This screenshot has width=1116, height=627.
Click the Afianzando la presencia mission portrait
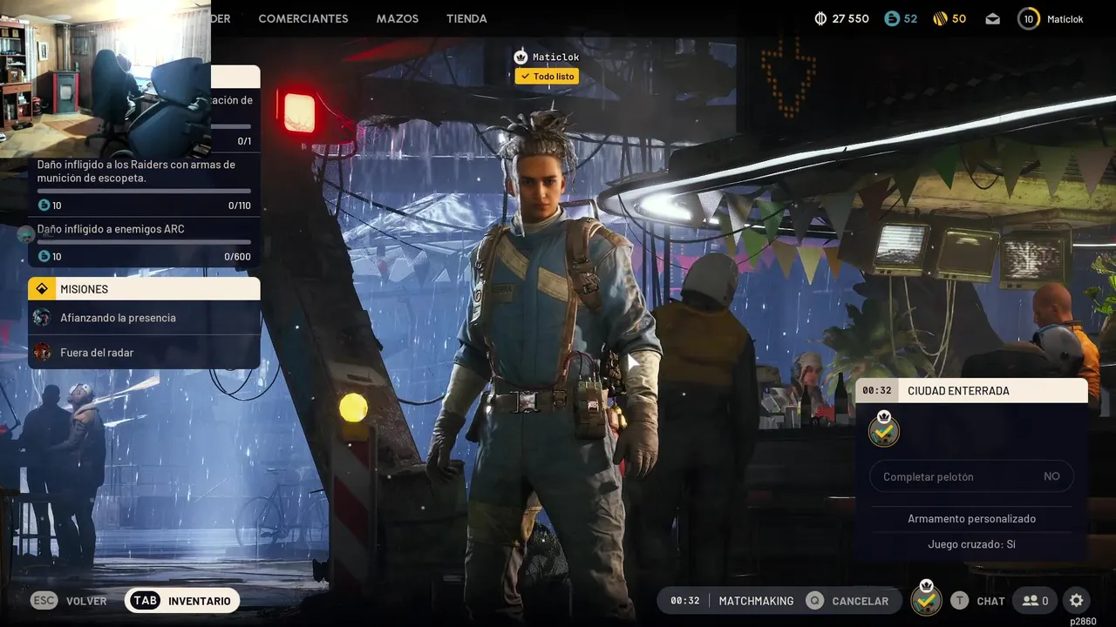click(x=42, y=318)
